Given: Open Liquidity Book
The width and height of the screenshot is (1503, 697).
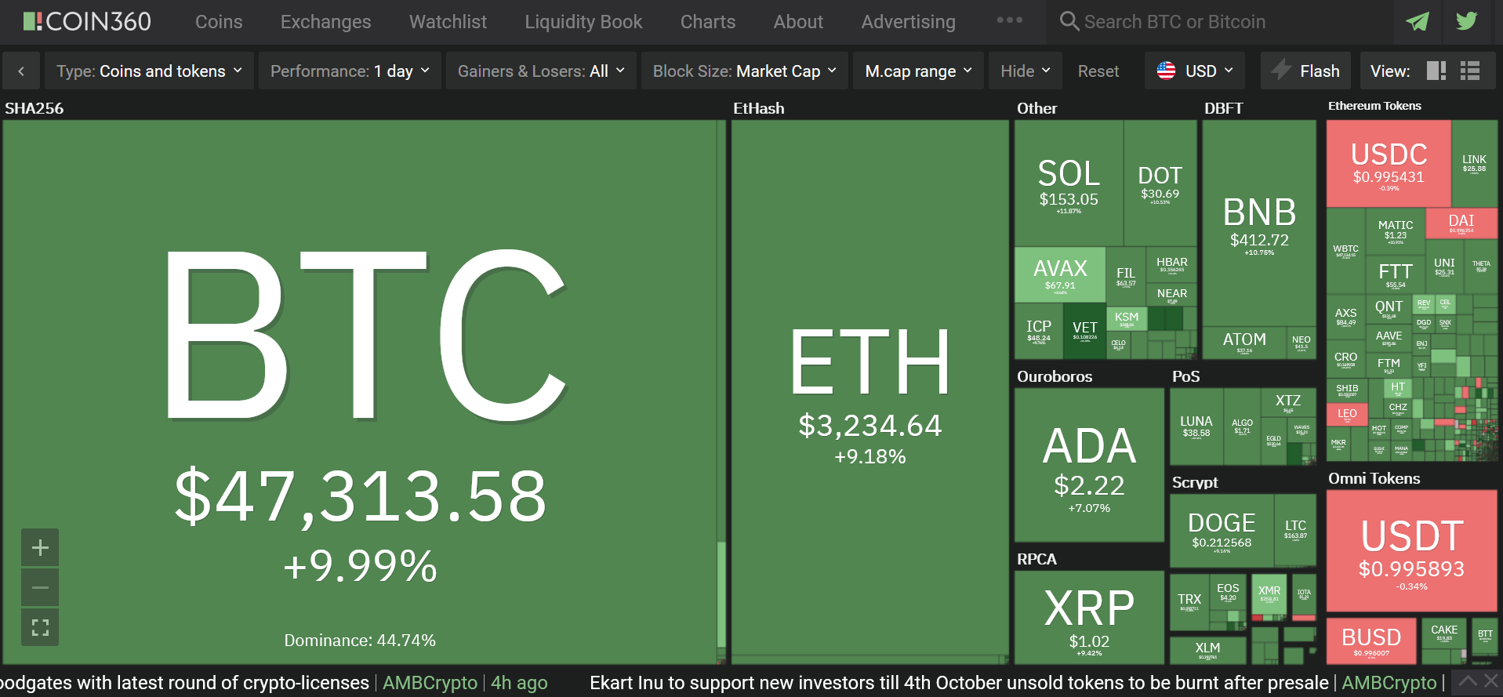Looking at the screenshot, I should pyautogui.click(x=583, y=22).
